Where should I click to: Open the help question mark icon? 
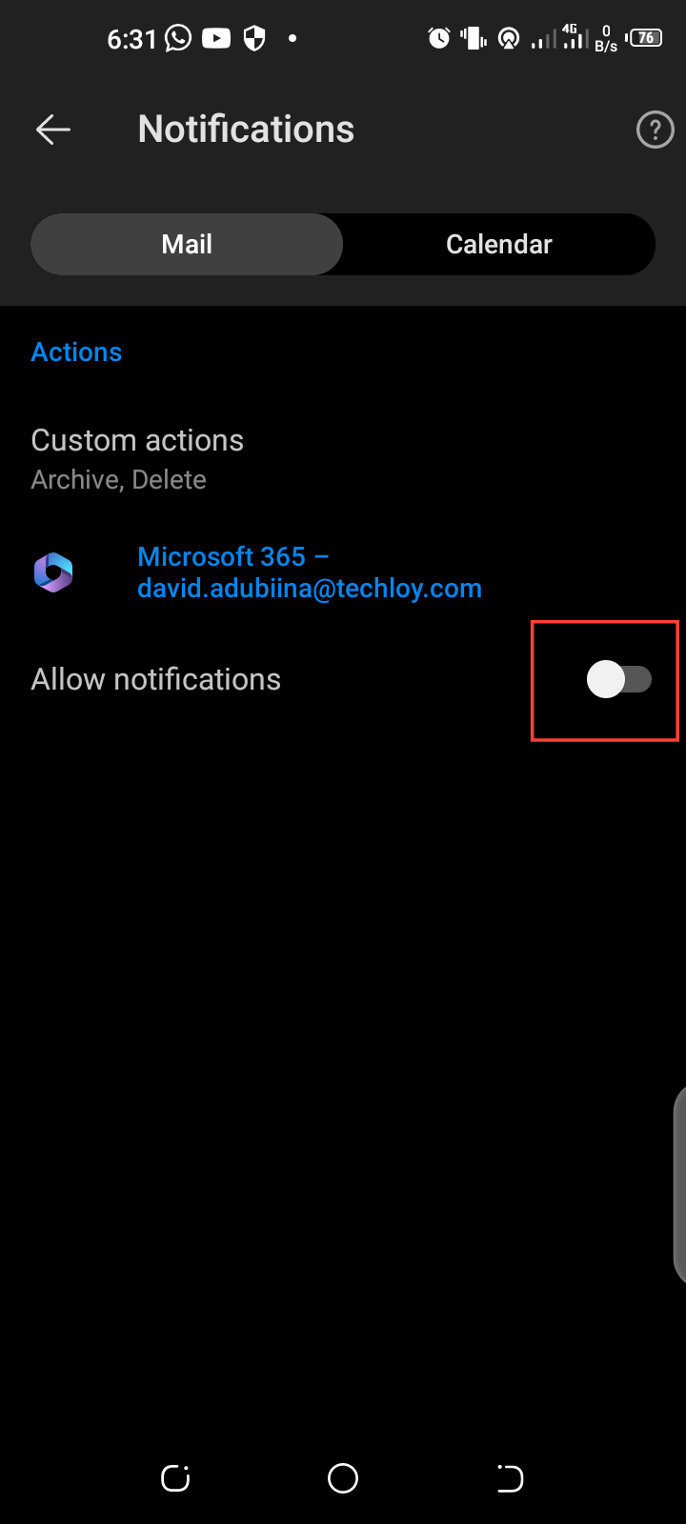click(x=655, y=130)
